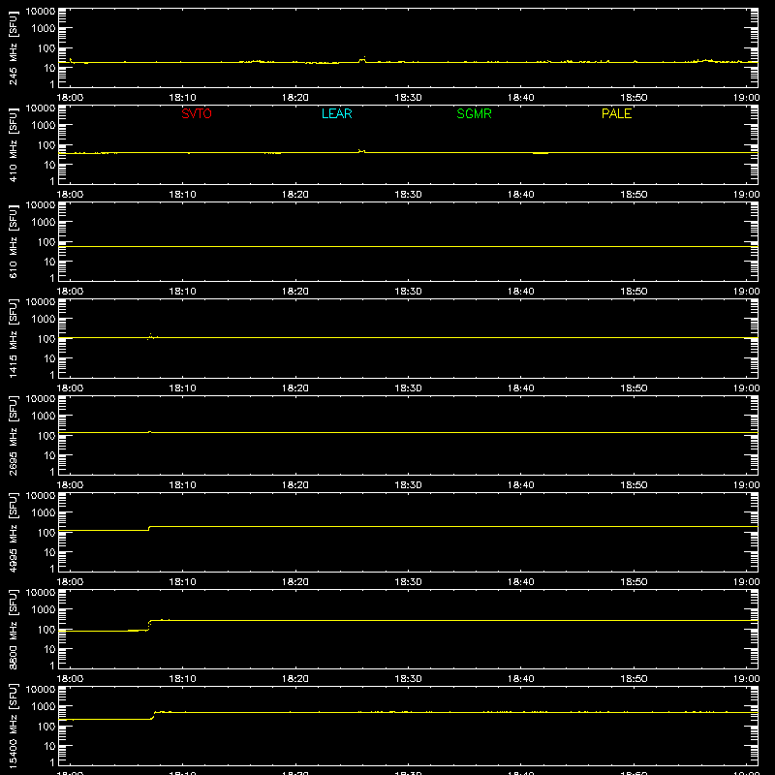Viewport: 775px width, 775px height.
Task: Select the 410 MHz [SFU] axis label
Action: click(14, 145)
